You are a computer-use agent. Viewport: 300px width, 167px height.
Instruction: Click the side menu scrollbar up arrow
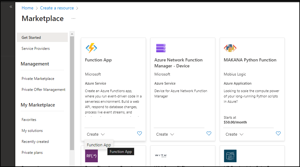click(72, 34)
